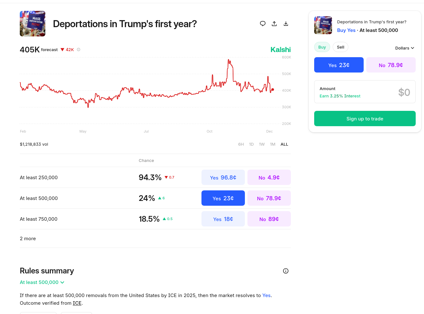Screen dimensions: 424x314
Task: Open the comments speech bubble icon
Action: coord(263,24)
